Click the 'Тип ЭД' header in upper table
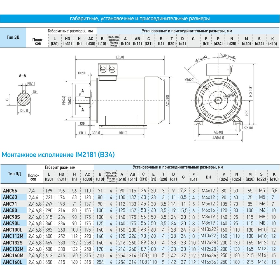The height and width of the screenshot is (280, 280). 13,37
